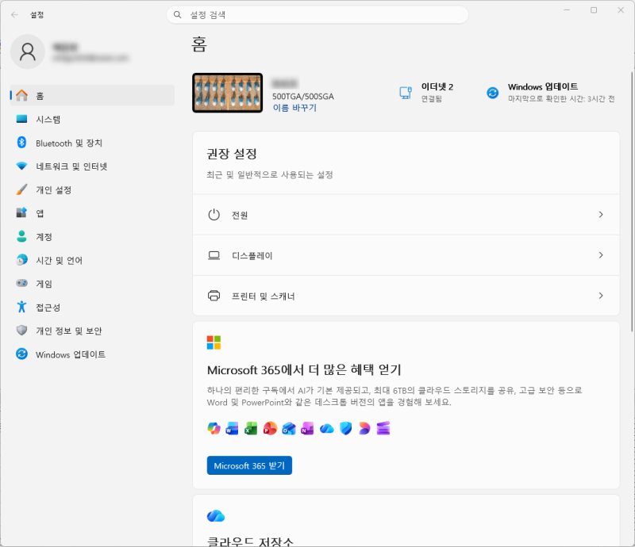Click the desktop wallpaper thumbnail
The width and height of the screenshot is (635, 547).
tap(227, 93)
